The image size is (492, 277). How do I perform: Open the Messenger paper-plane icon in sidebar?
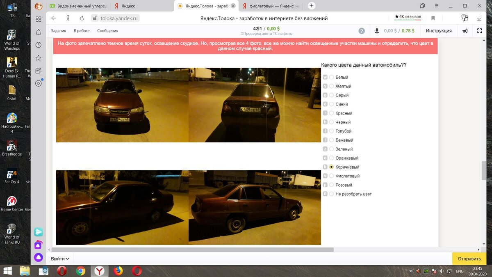click(x=39, y=232)
